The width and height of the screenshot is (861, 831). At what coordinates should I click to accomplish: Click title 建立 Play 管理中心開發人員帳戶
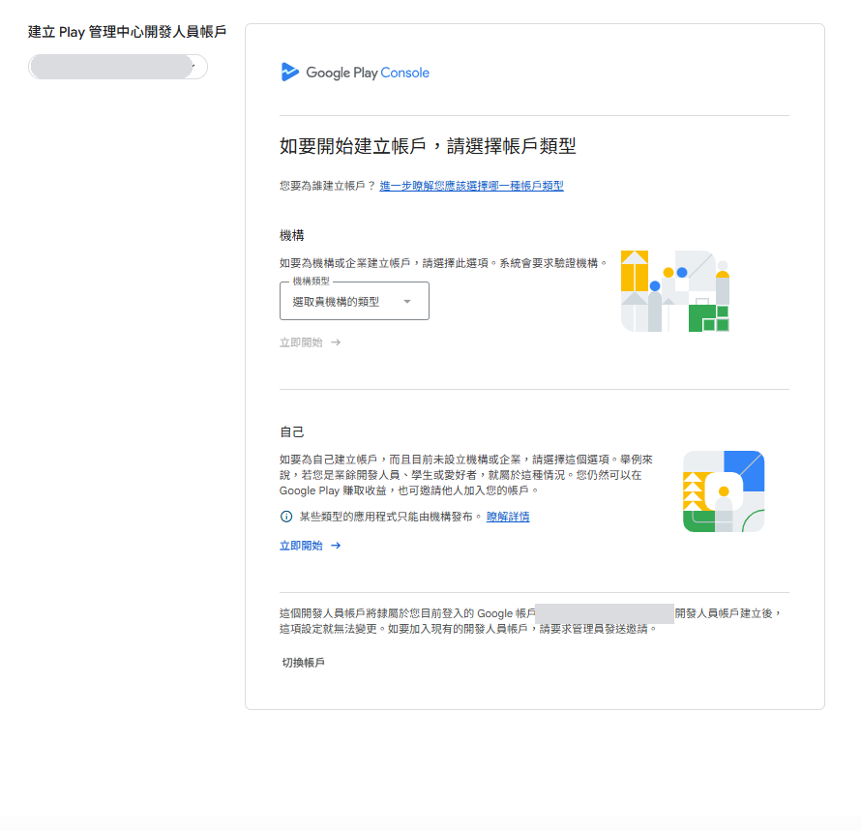point(128,32)
